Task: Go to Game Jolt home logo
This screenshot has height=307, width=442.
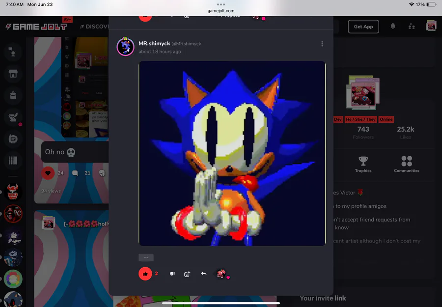Action: point(36,27)
